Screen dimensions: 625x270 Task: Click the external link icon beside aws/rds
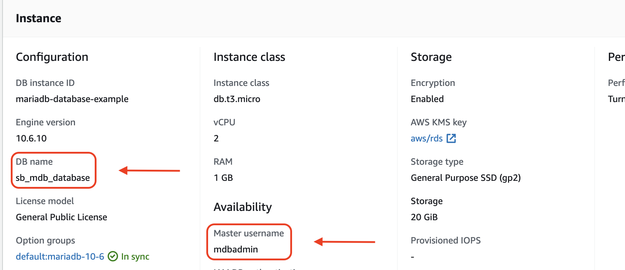[x=451, y=139]
